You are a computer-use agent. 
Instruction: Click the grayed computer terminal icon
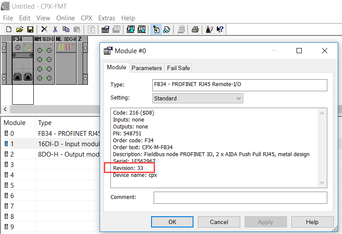pos(181,29)
